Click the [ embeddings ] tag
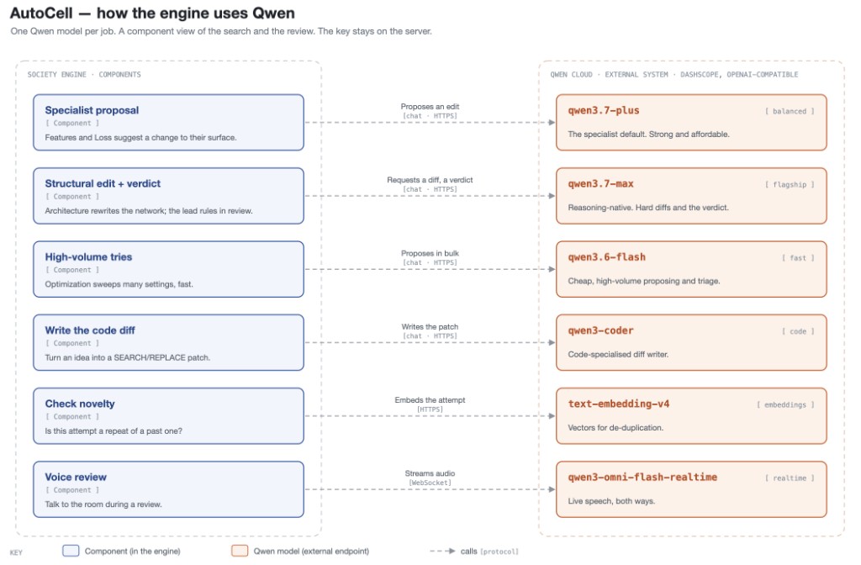The width and height of the screenshot is (861, 565). pyautogui.click(x=785, y=405)
